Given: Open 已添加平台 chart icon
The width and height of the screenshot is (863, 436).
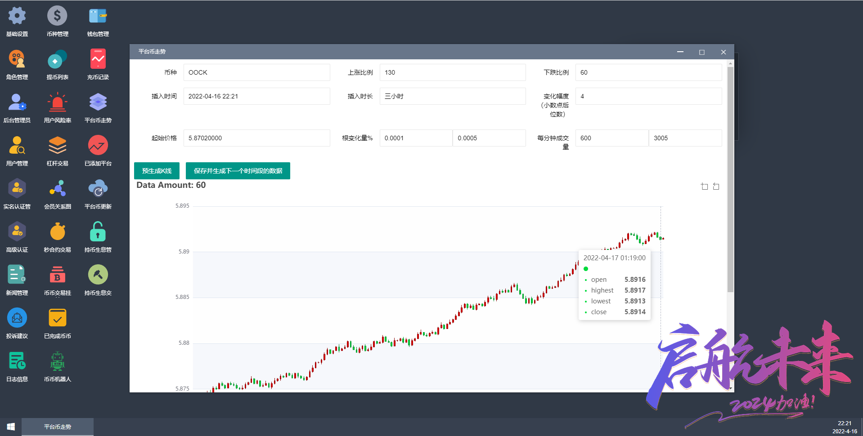Looking at the screenshot, I should pyautogui.click(x=98, y=146).
